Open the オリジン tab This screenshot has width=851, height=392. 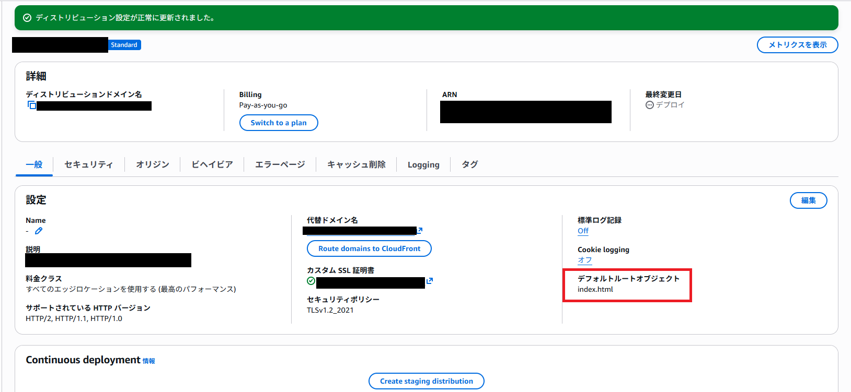coord(153,164)
